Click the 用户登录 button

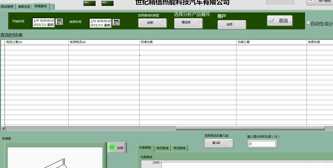(320, 2)
